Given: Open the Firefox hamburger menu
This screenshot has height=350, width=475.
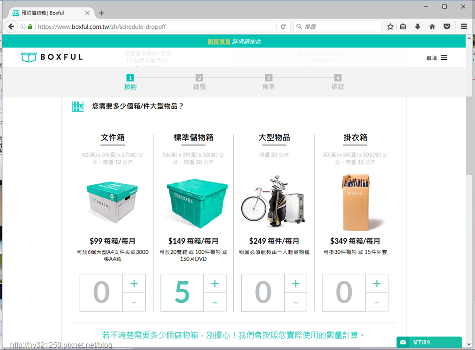Looking at the screenshot, I should pos(464,26).
